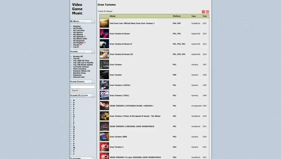Browse albums starting with letter M
The image size is (281, 159).
(x=74, y=127)
